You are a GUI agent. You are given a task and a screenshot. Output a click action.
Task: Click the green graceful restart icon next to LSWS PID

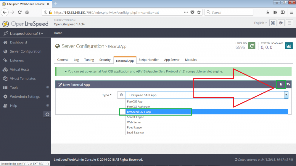pos(252,46)
